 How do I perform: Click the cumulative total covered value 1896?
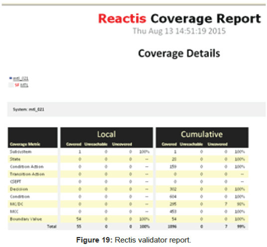coord(172,227)
